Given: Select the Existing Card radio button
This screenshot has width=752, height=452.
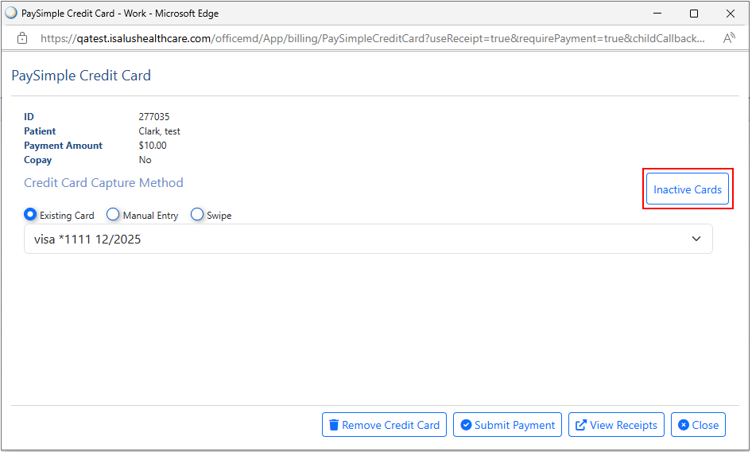Looking at the screenshot, I should 30,214.
